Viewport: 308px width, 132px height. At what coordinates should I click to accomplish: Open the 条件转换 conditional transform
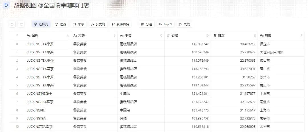pyautogui.click(x=120, y=24)
